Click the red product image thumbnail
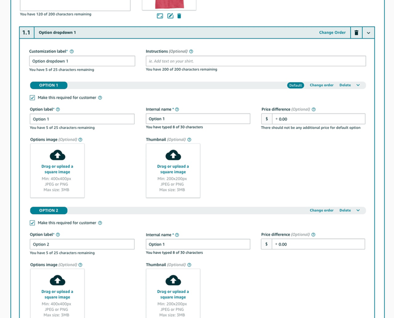The height and width of the screenshot is (318, 394). pyautogui.click(x=169, y=4)
